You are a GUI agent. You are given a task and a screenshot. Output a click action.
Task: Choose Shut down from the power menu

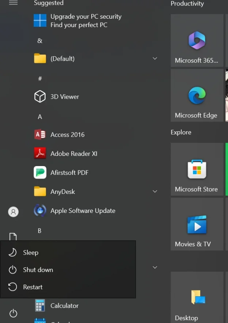click(x=68, y=270)
